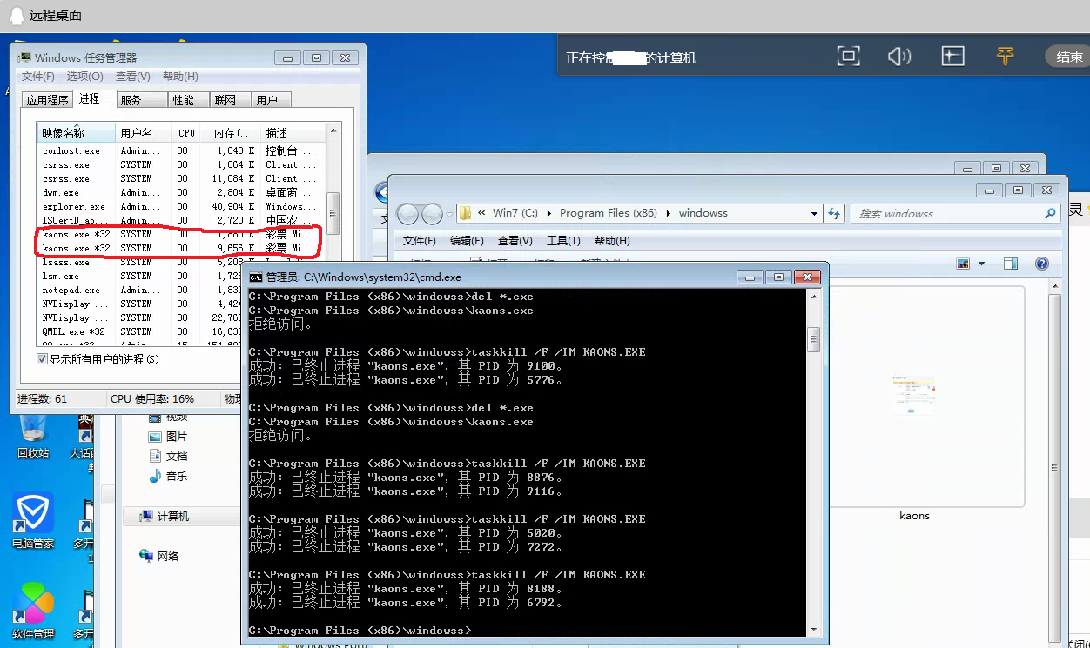
Task: Select 计算机 in the Explorer navigation pane
Action: click(172, 517)
